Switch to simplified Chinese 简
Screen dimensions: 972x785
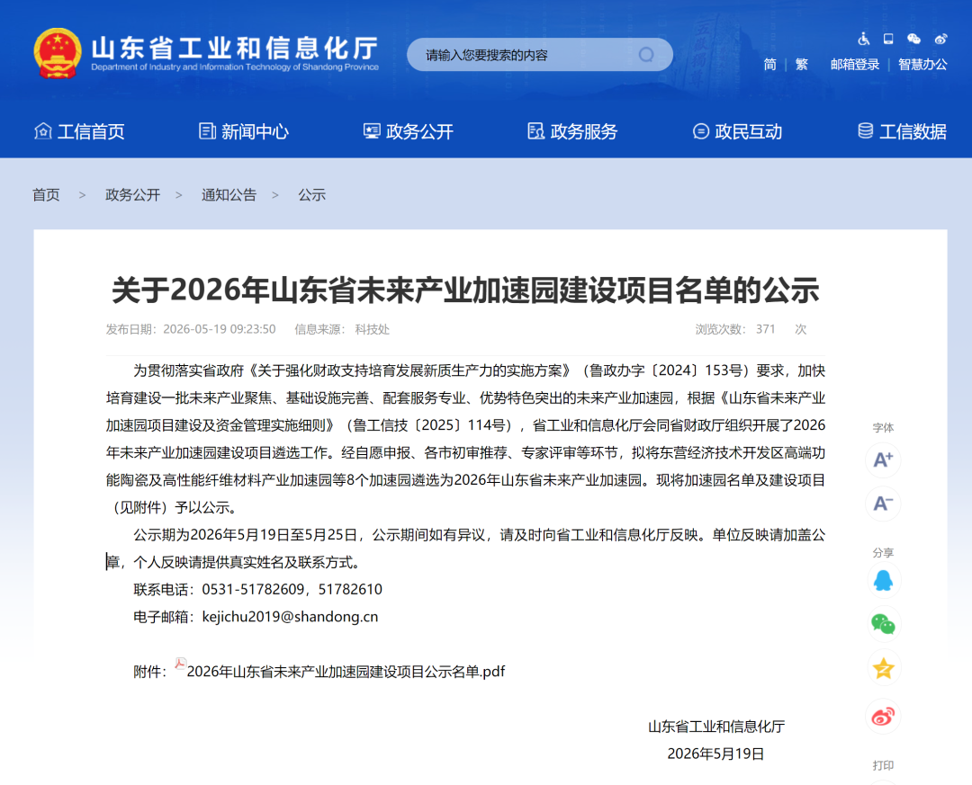pos(769,65)
